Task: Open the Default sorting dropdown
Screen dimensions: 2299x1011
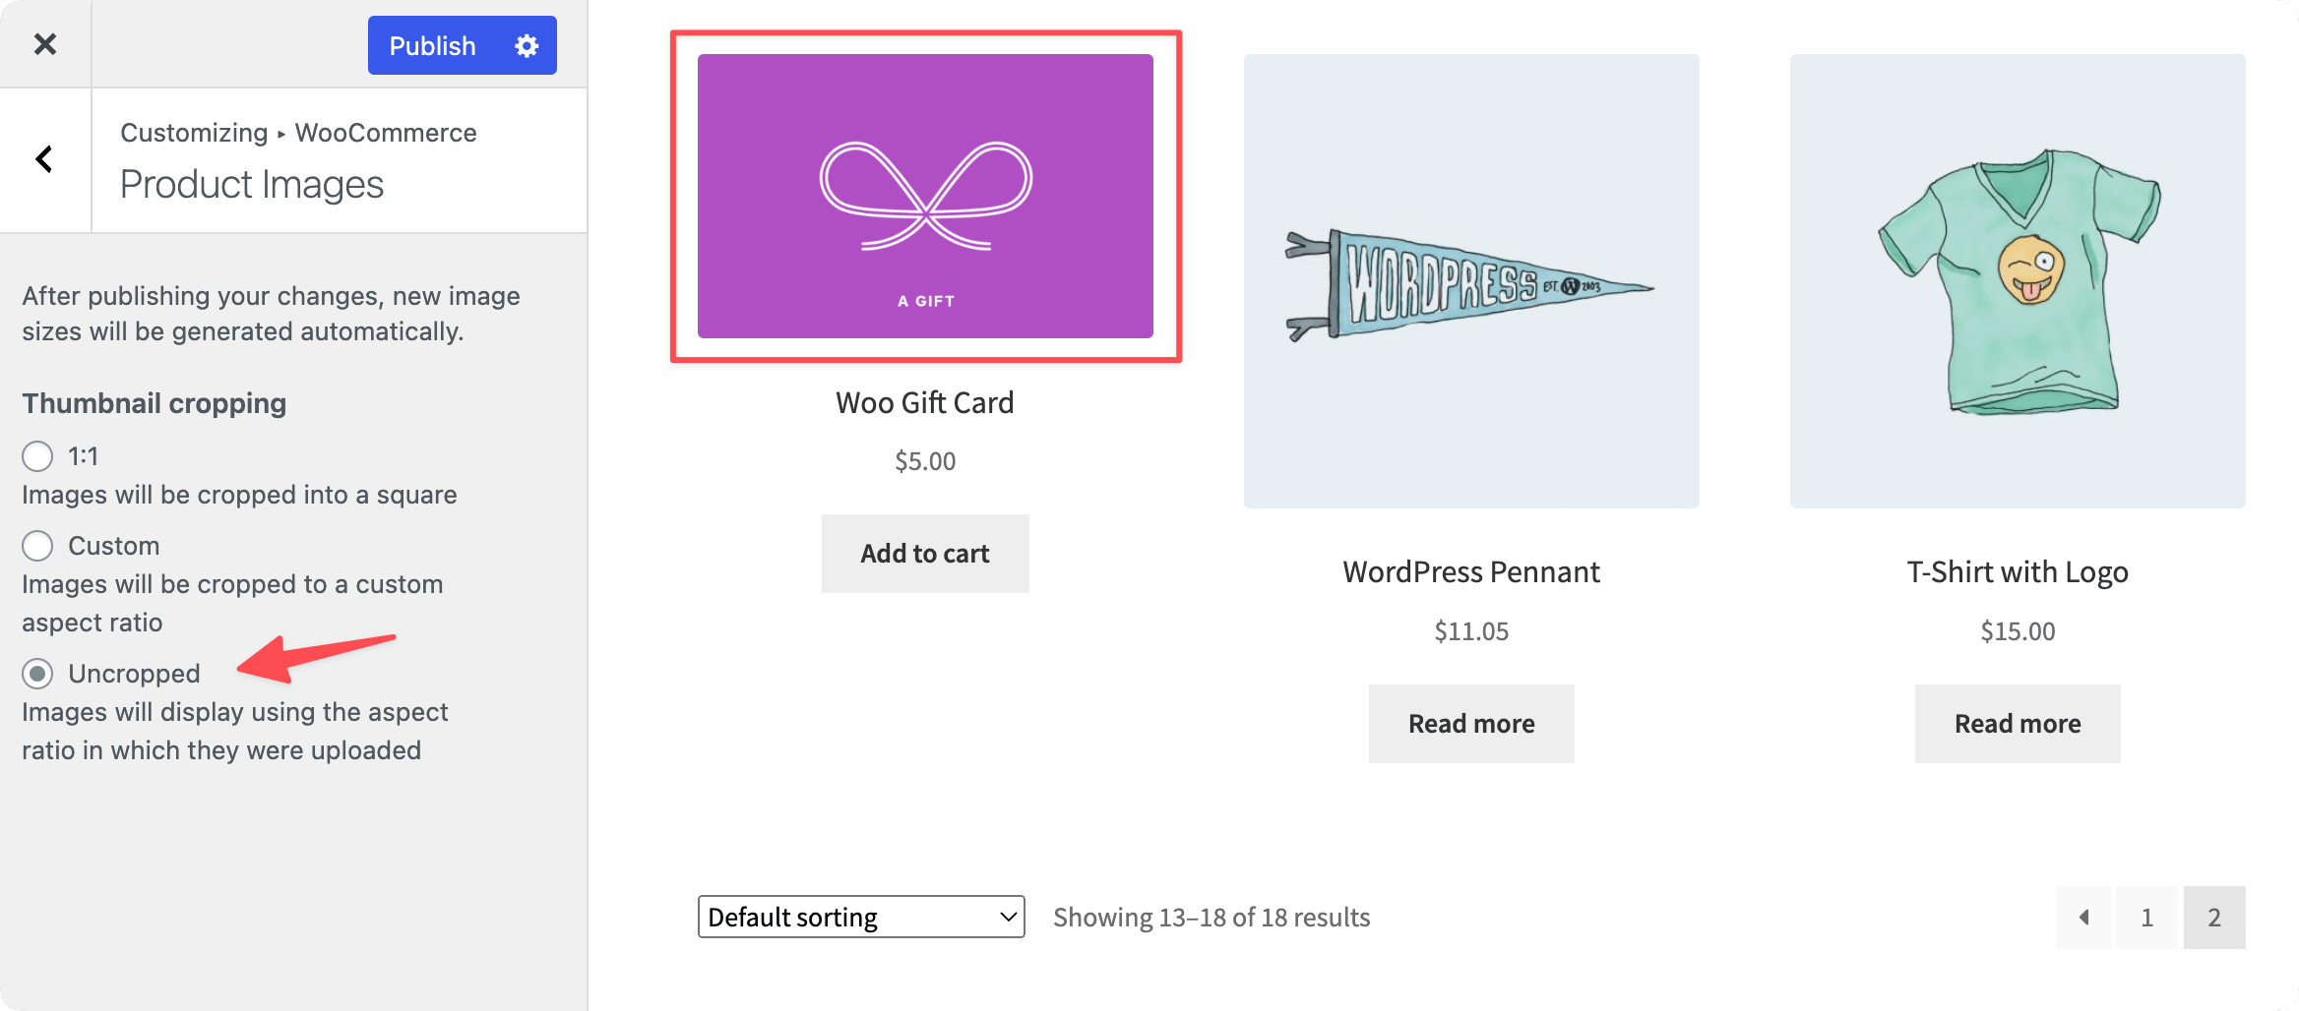Action: (860, 916)
